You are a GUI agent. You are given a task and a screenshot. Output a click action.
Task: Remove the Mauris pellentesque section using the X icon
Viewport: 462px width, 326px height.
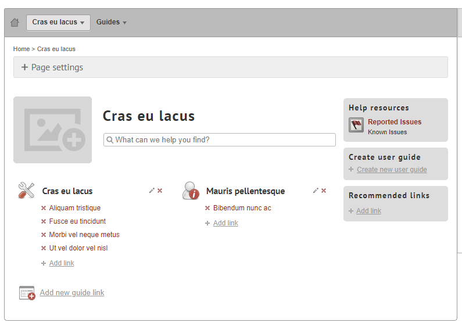[x=324, y=191]
